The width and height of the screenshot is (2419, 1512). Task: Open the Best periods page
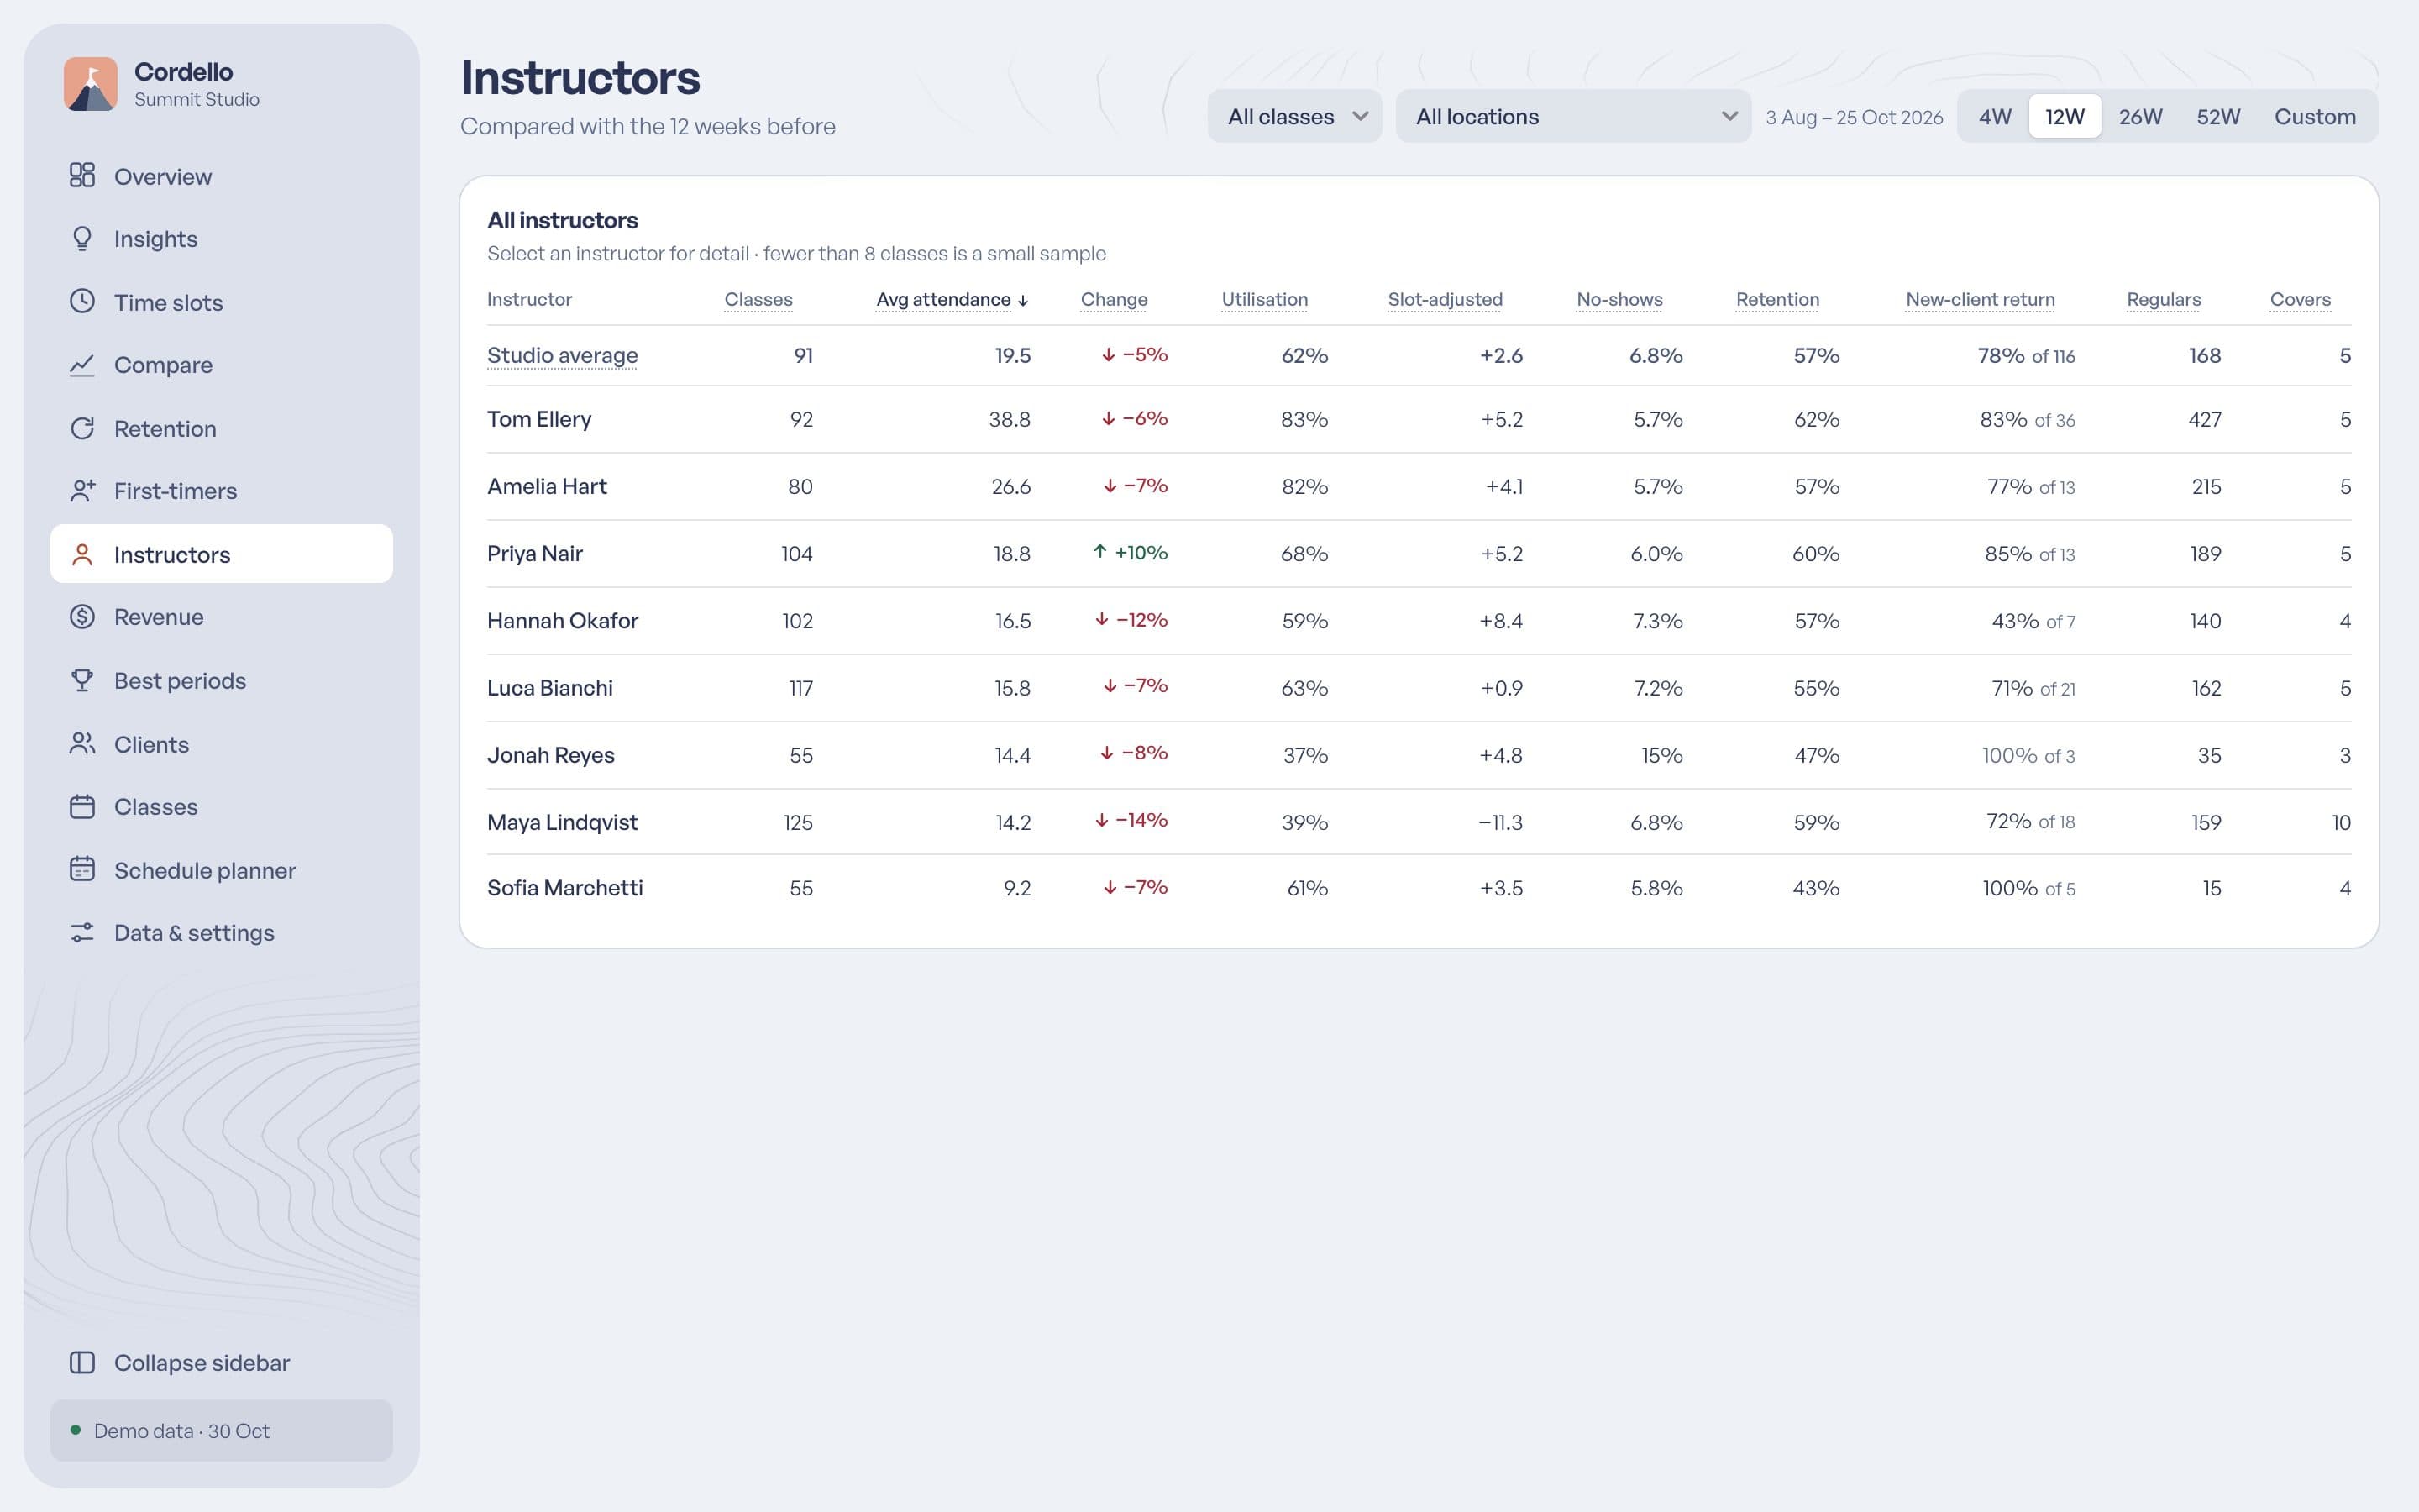pos(221,680)
